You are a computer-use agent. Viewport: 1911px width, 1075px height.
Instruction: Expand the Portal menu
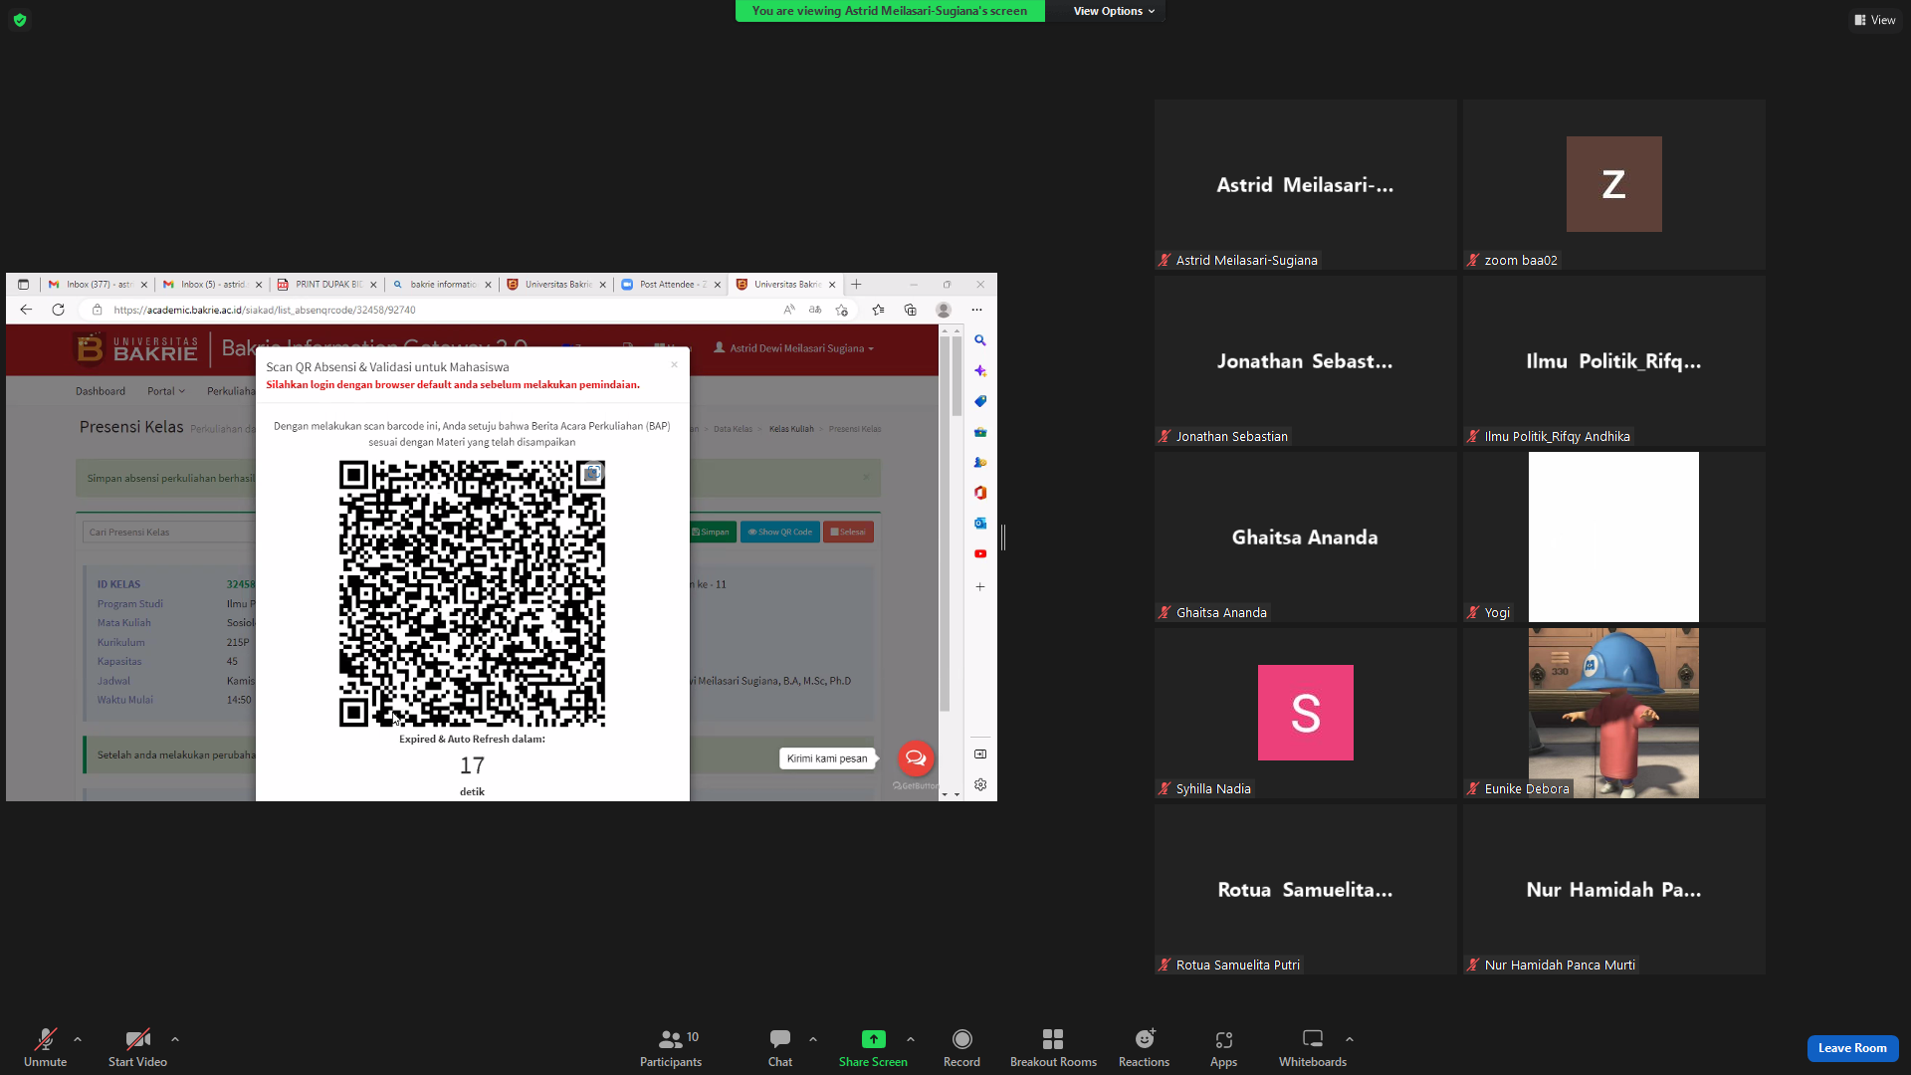(166, 391)
